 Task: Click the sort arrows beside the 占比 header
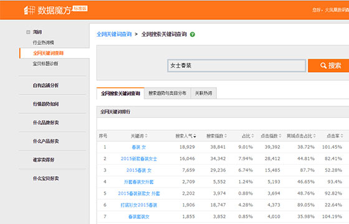click(x=252, y=136)
